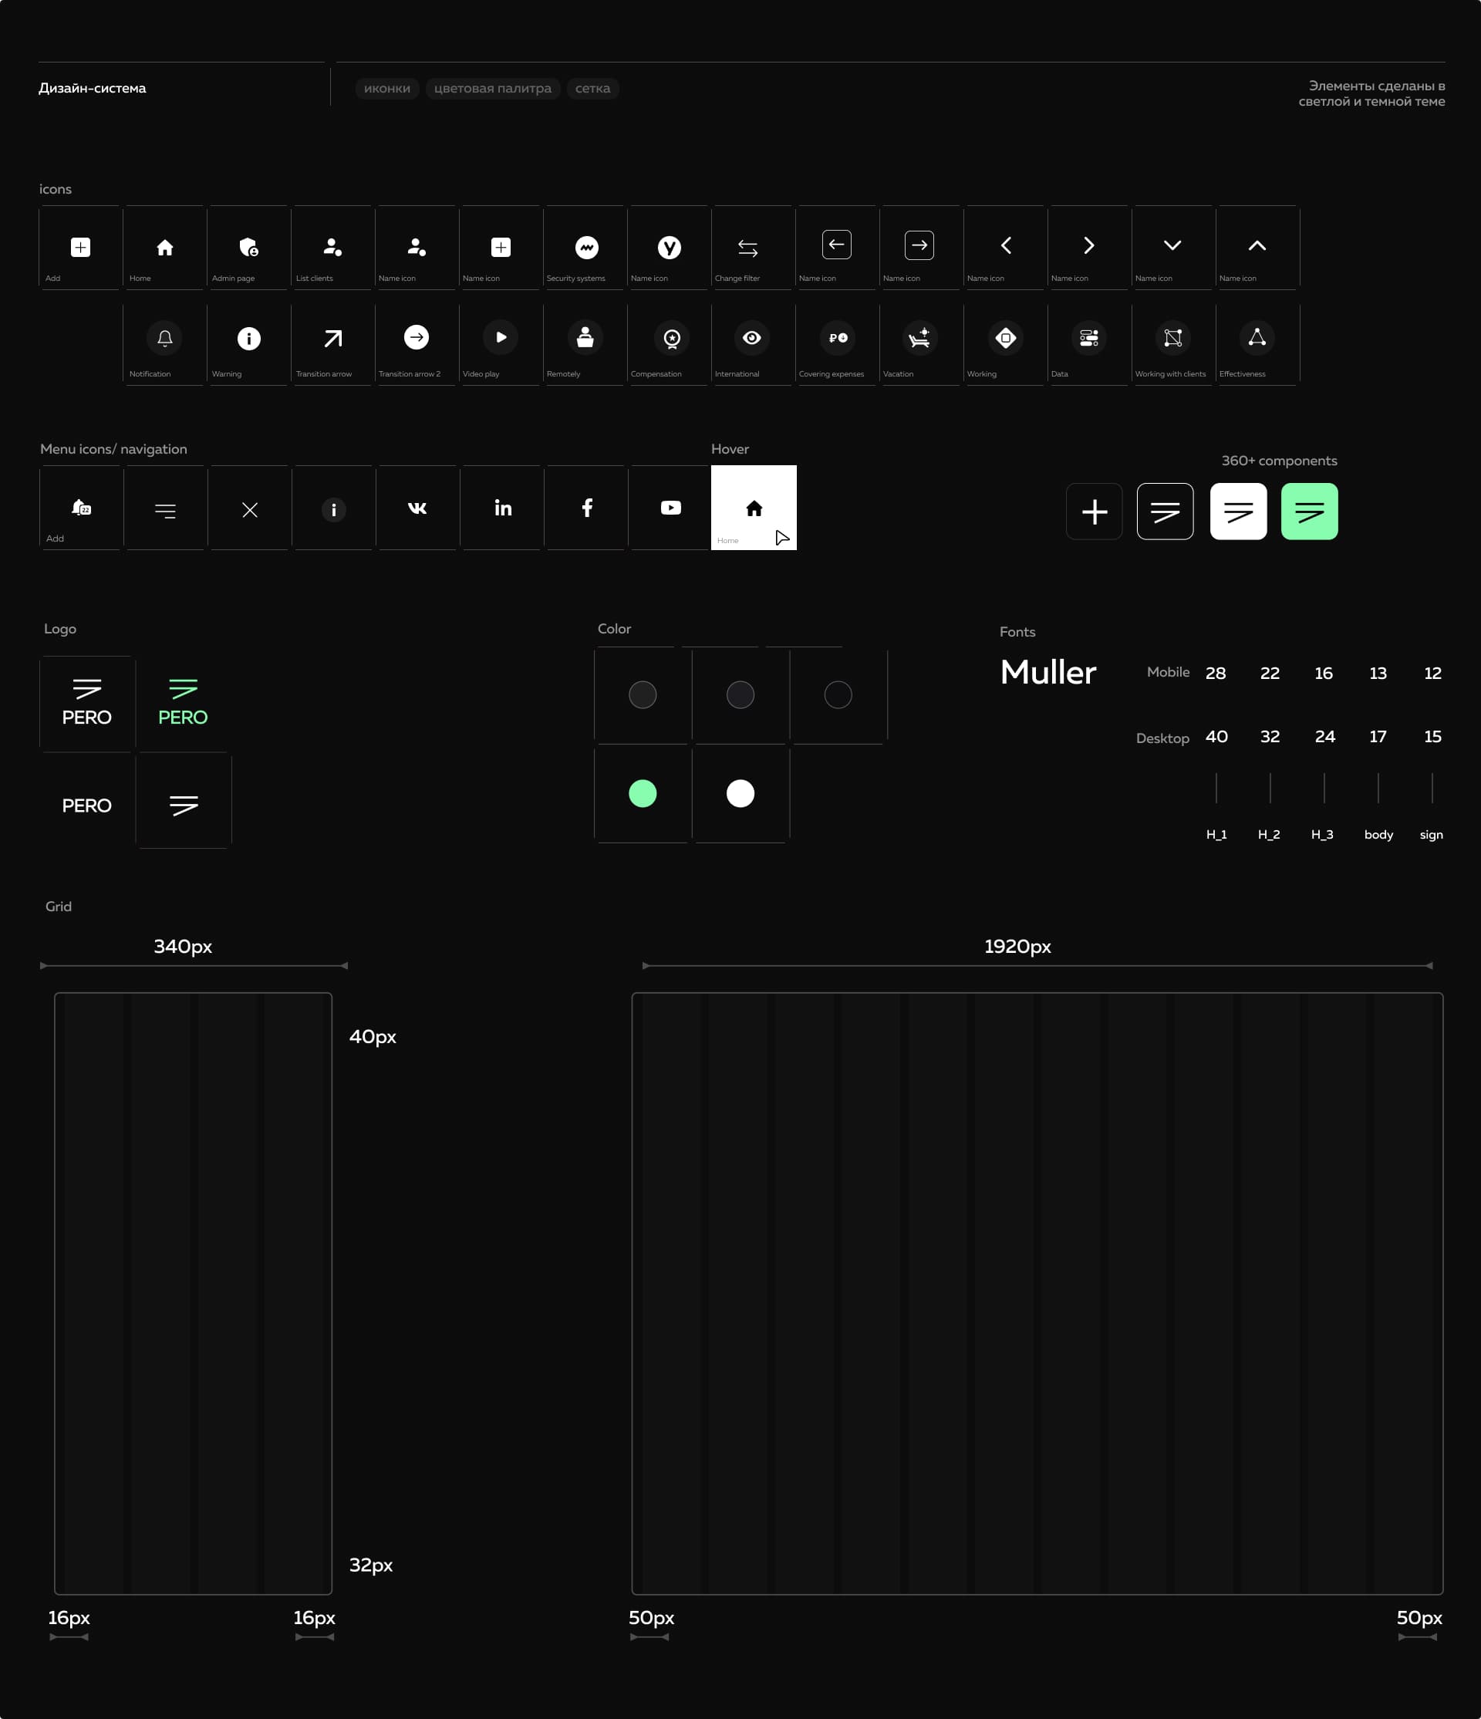This screenshot has height=1719, width=1481.
Task: Click the upward chevron icon
Action: (1257, 245)
